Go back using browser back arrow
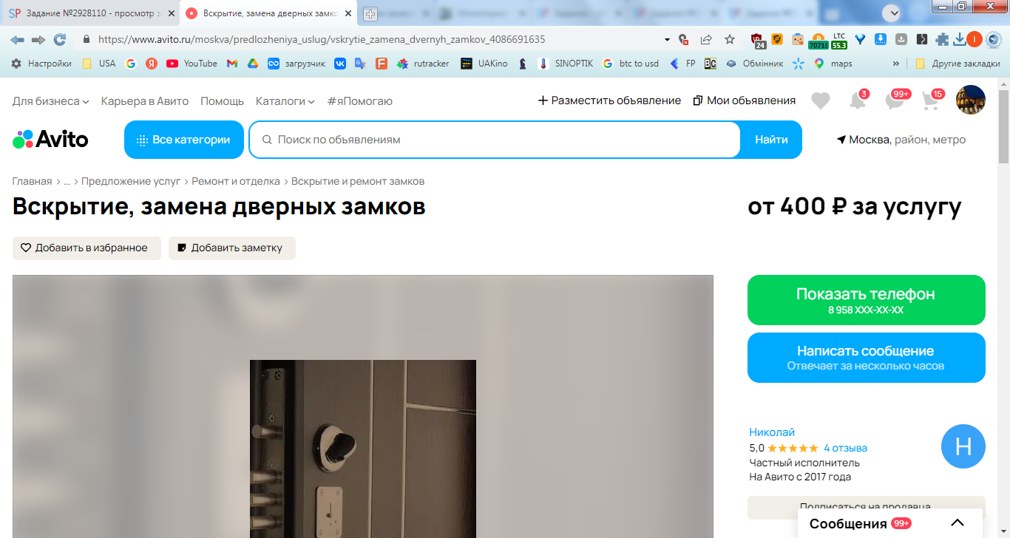Image resolution: width=1010 pixels, height=538 pixels. tap(17, 39)
